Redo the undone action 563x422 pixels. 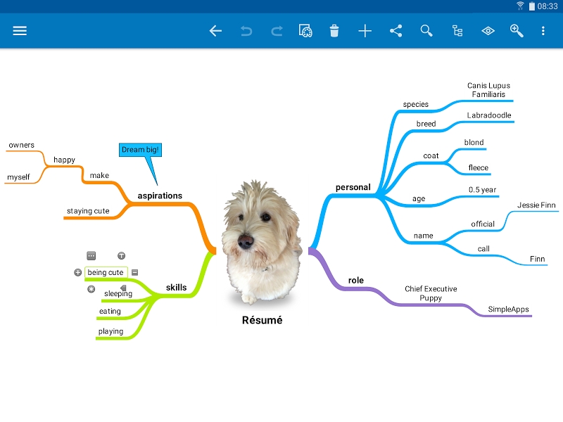click(276, 31)
